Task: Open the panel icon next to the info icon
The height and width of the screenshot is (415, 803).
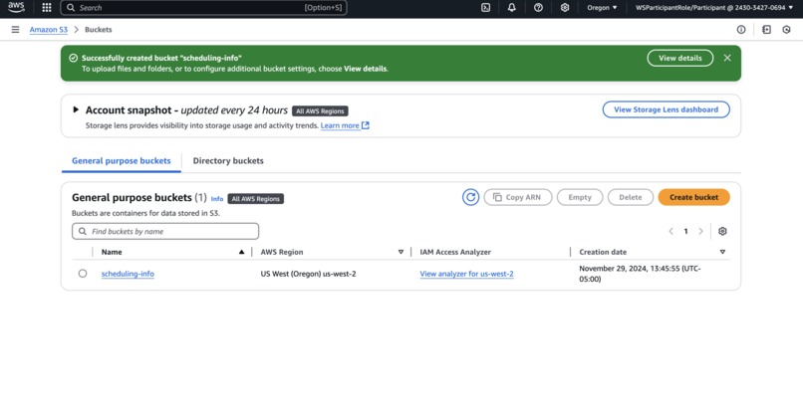Action: [766, 30]
